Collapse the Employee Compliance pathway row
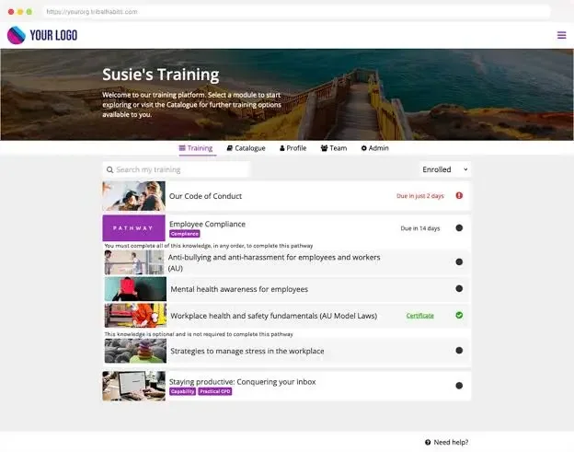574x452 pixels. pyautogui.click(x=287, y=227)
